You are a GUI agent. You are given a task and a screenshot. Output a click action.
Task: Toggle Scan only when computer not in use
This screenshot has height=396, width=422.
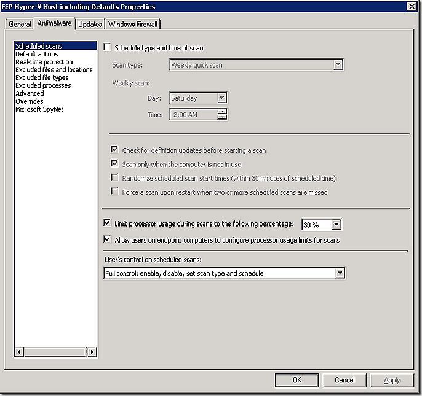114,163
